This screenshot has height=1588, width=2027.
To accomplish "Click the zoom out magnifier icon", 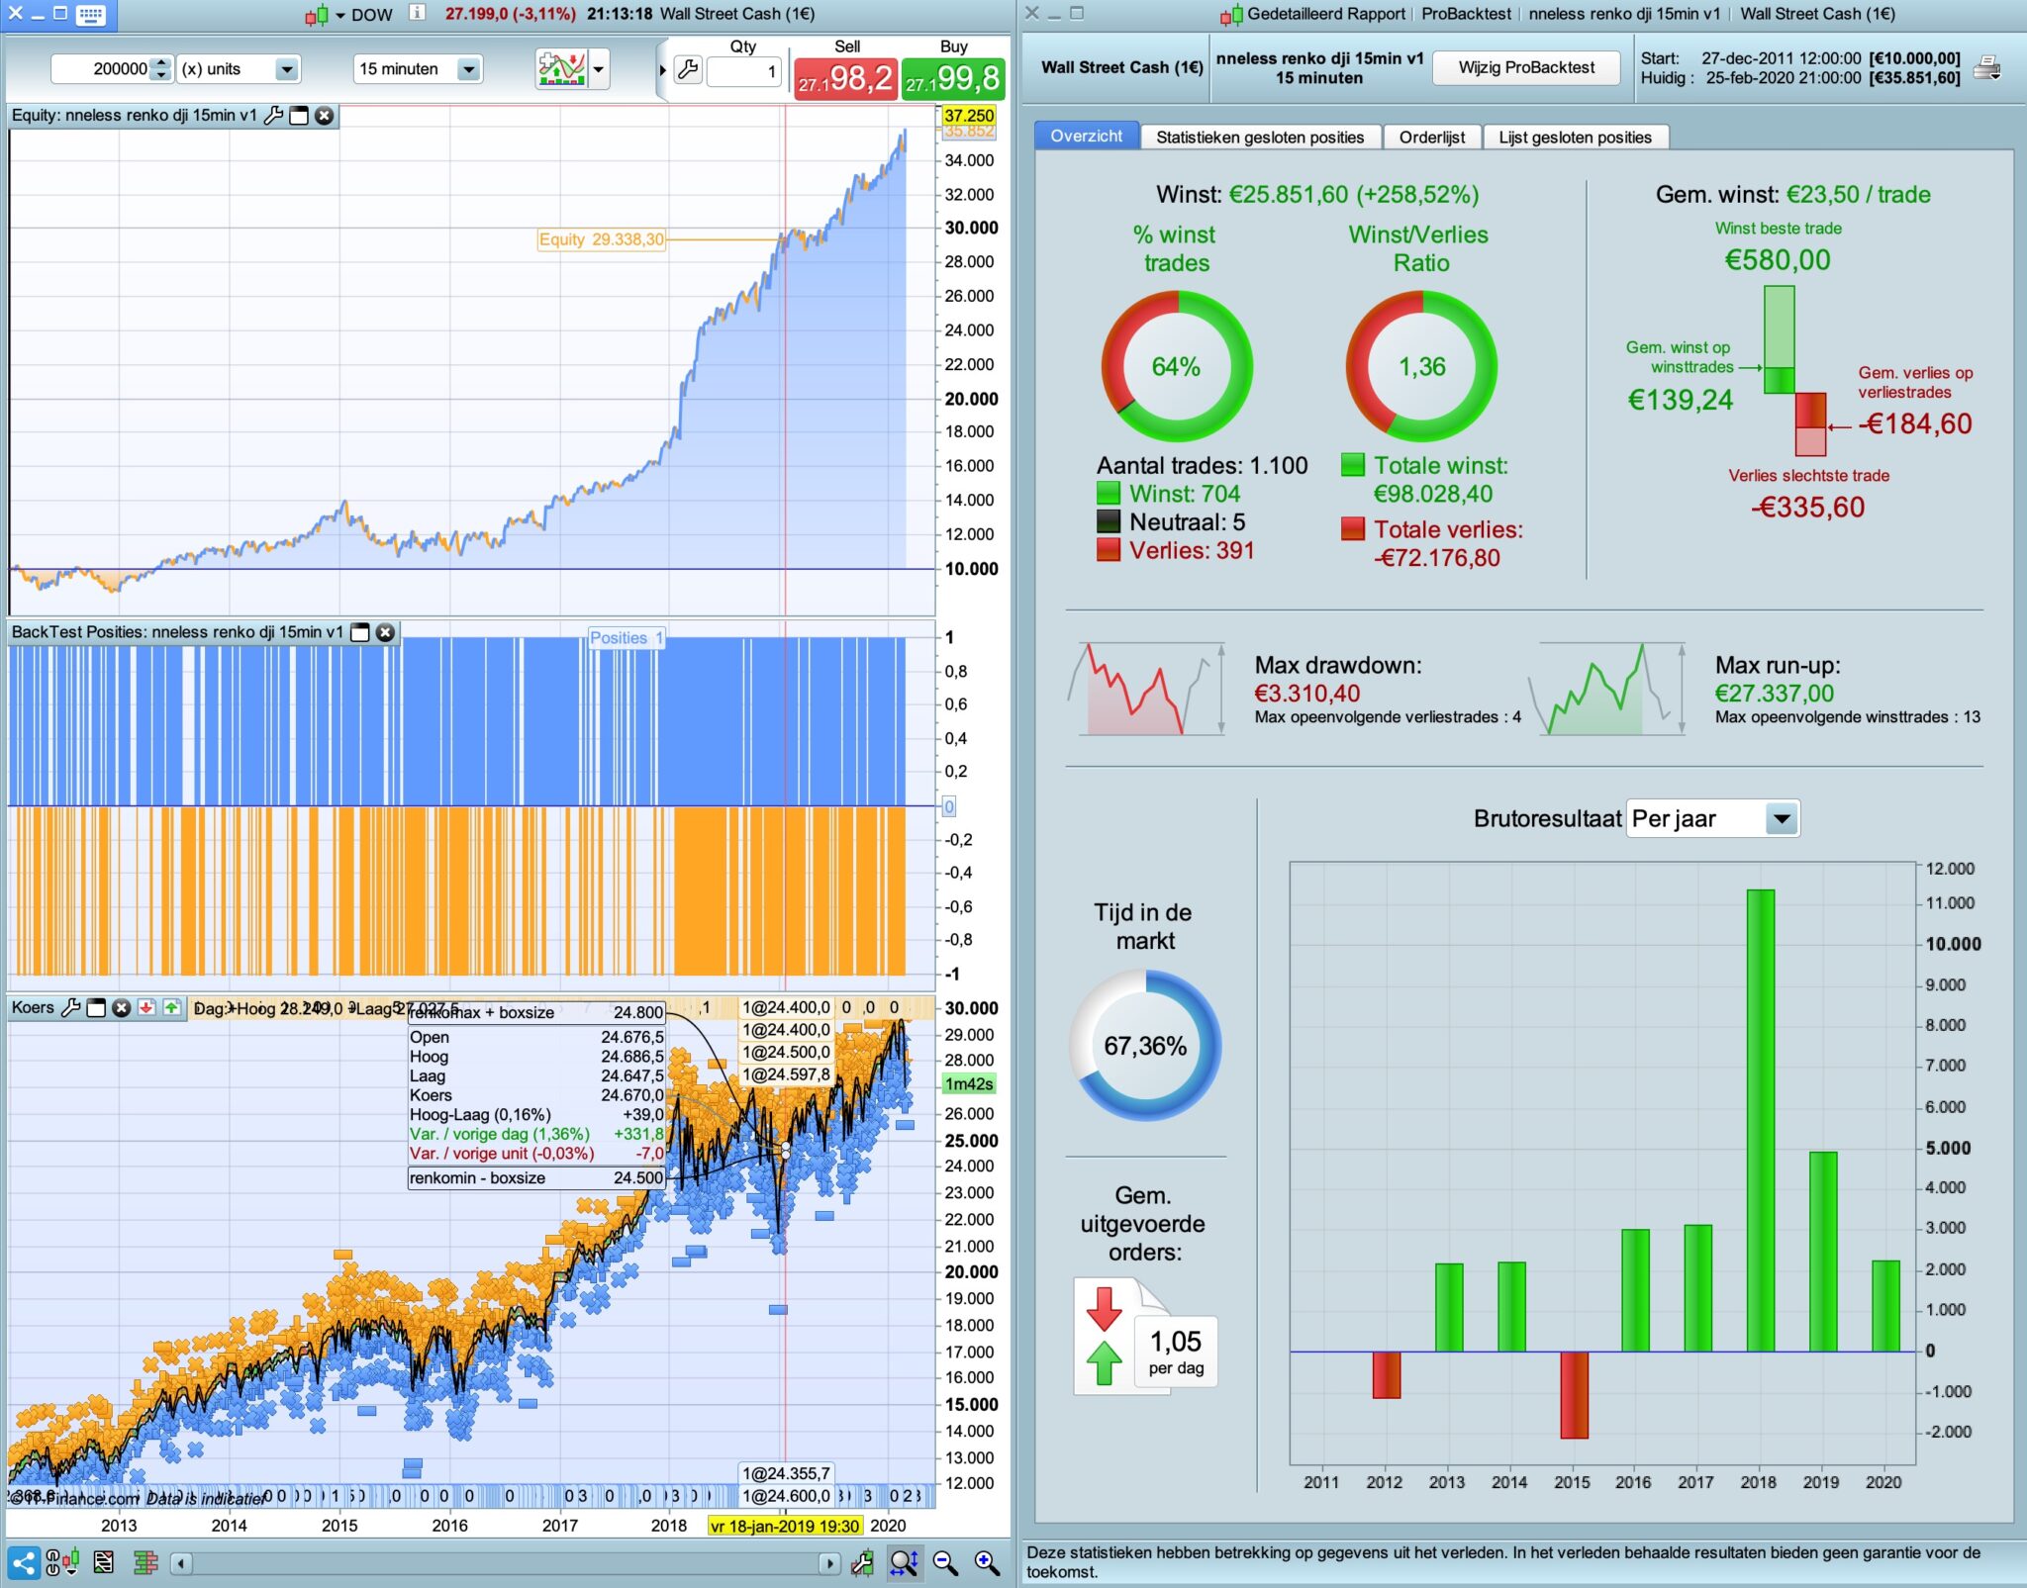I will point(946,1562).
